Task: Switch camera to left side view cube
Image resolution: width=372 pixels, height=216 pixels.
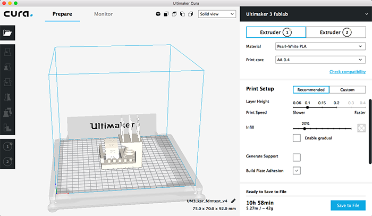Action: coord(182,14)
